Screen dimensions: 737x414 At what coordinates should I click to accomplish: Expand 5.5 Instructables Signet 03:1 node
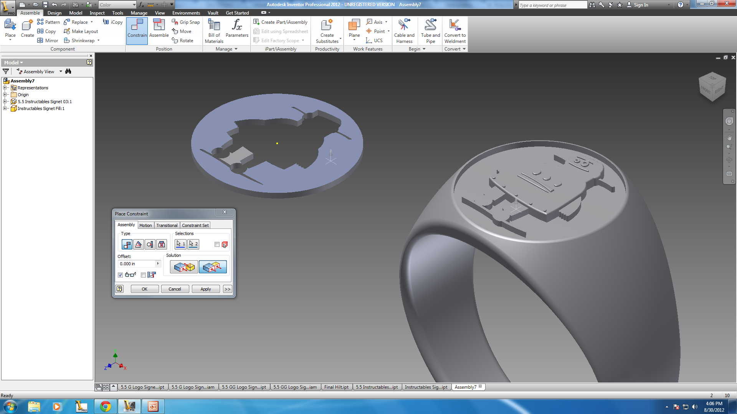(5, 102)
